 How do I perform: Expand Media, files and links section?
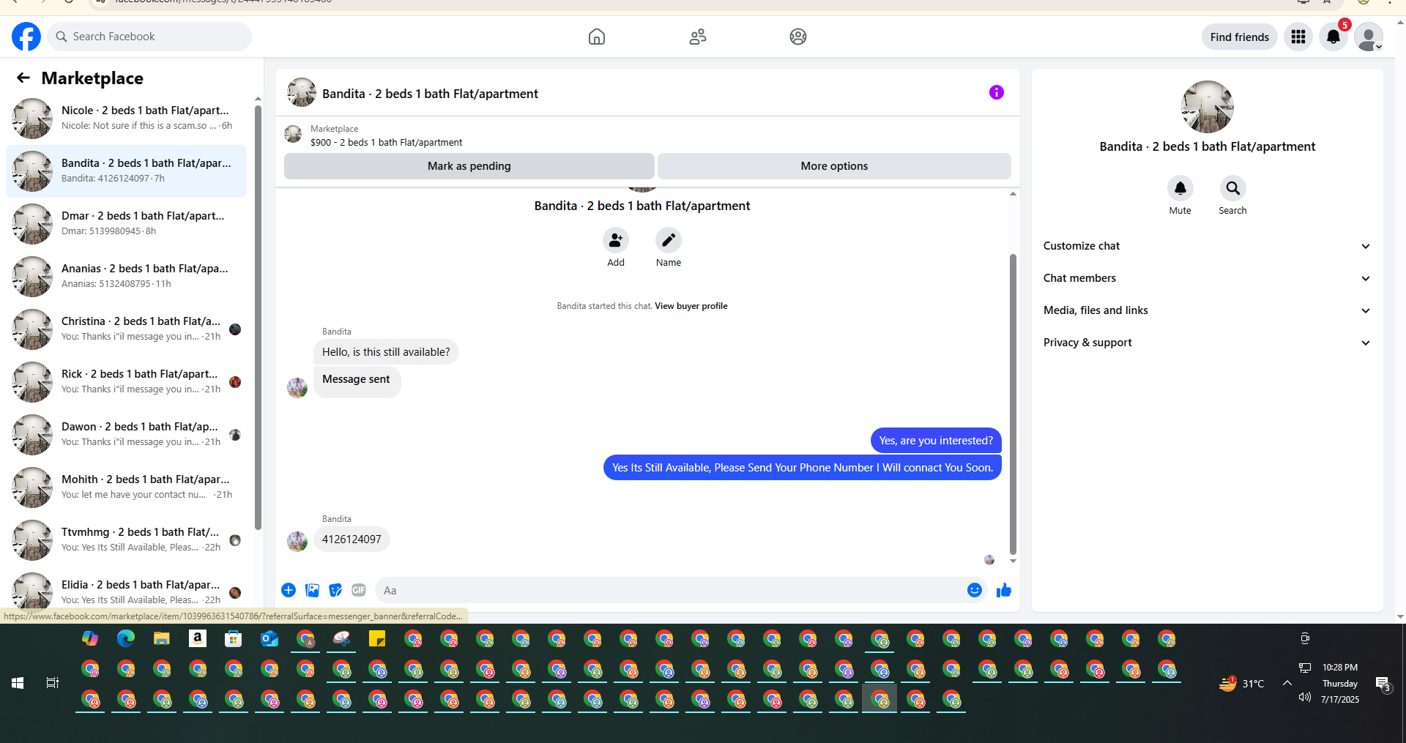1207,310
